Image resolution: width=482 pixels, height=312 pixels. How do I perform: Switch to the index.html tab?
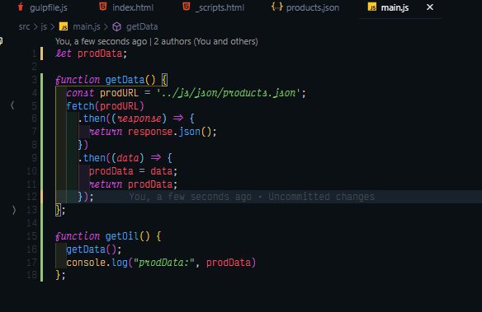[126, 7]
